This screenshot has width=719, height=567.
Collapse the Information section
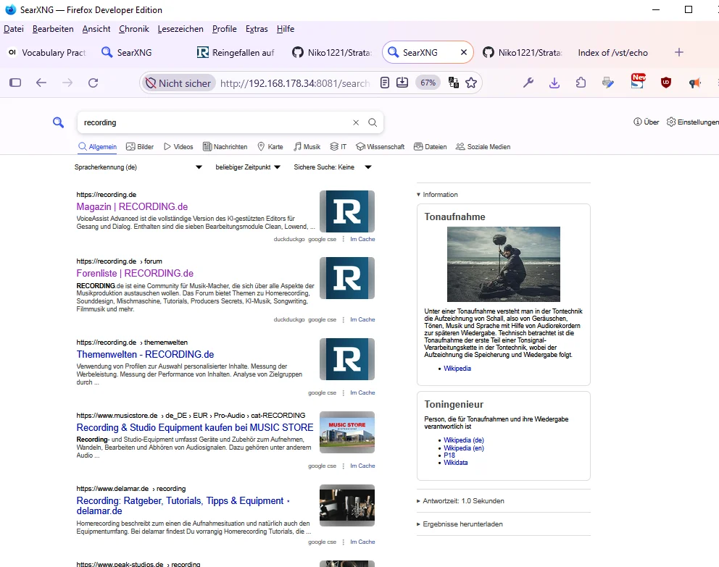tap(437, 195)
